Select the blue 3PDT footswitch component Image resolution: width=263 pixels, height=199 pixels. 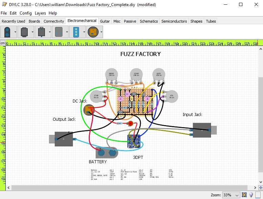pyautogui.click(x=134, y=142)
